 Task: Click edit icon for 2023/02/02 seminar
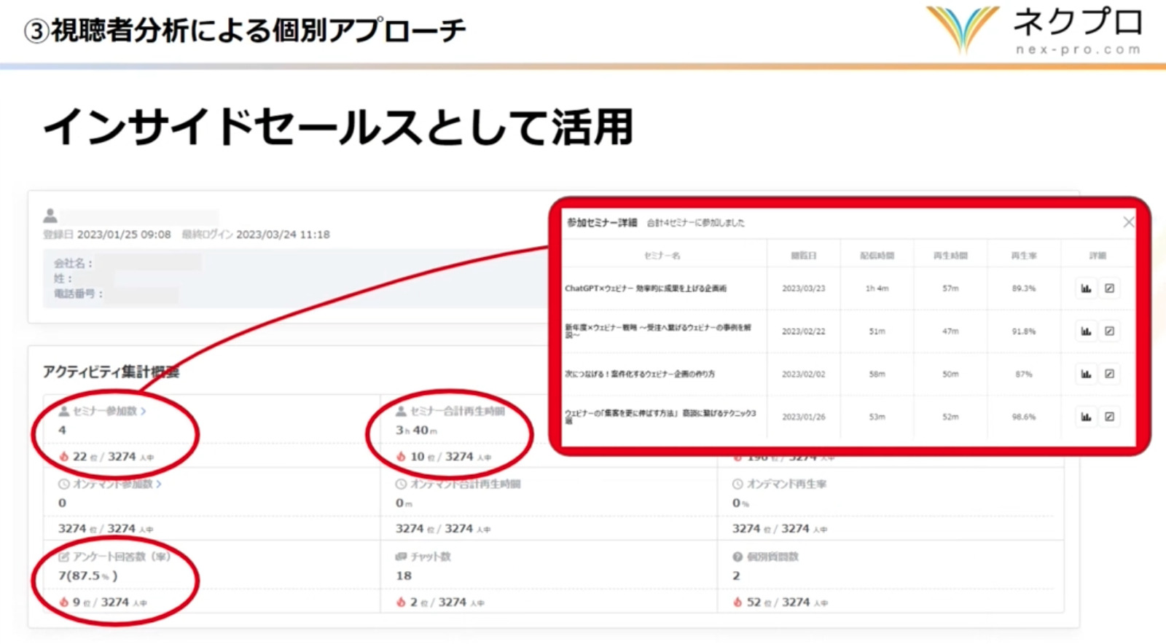click(x=1109, y=374)
